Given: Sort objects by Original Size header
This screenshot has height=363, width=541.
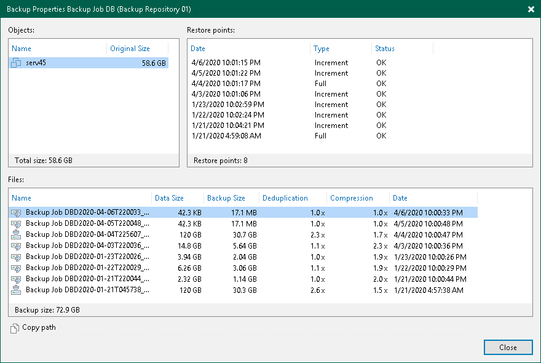Looking at the screenshot, I should 130,49.
